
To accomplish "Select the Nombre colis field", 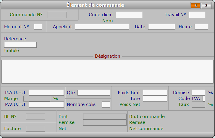I will coord(106,104).
